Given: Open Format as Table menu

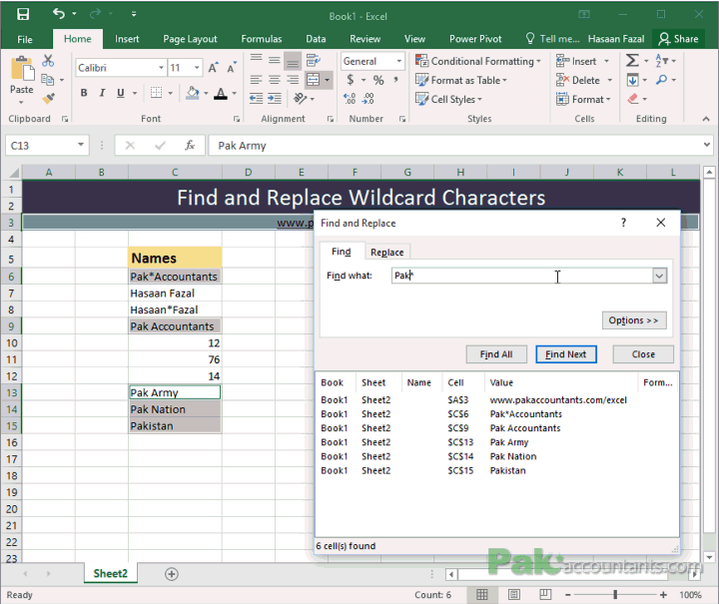Looking at the screenshot, I should (461, 80).
